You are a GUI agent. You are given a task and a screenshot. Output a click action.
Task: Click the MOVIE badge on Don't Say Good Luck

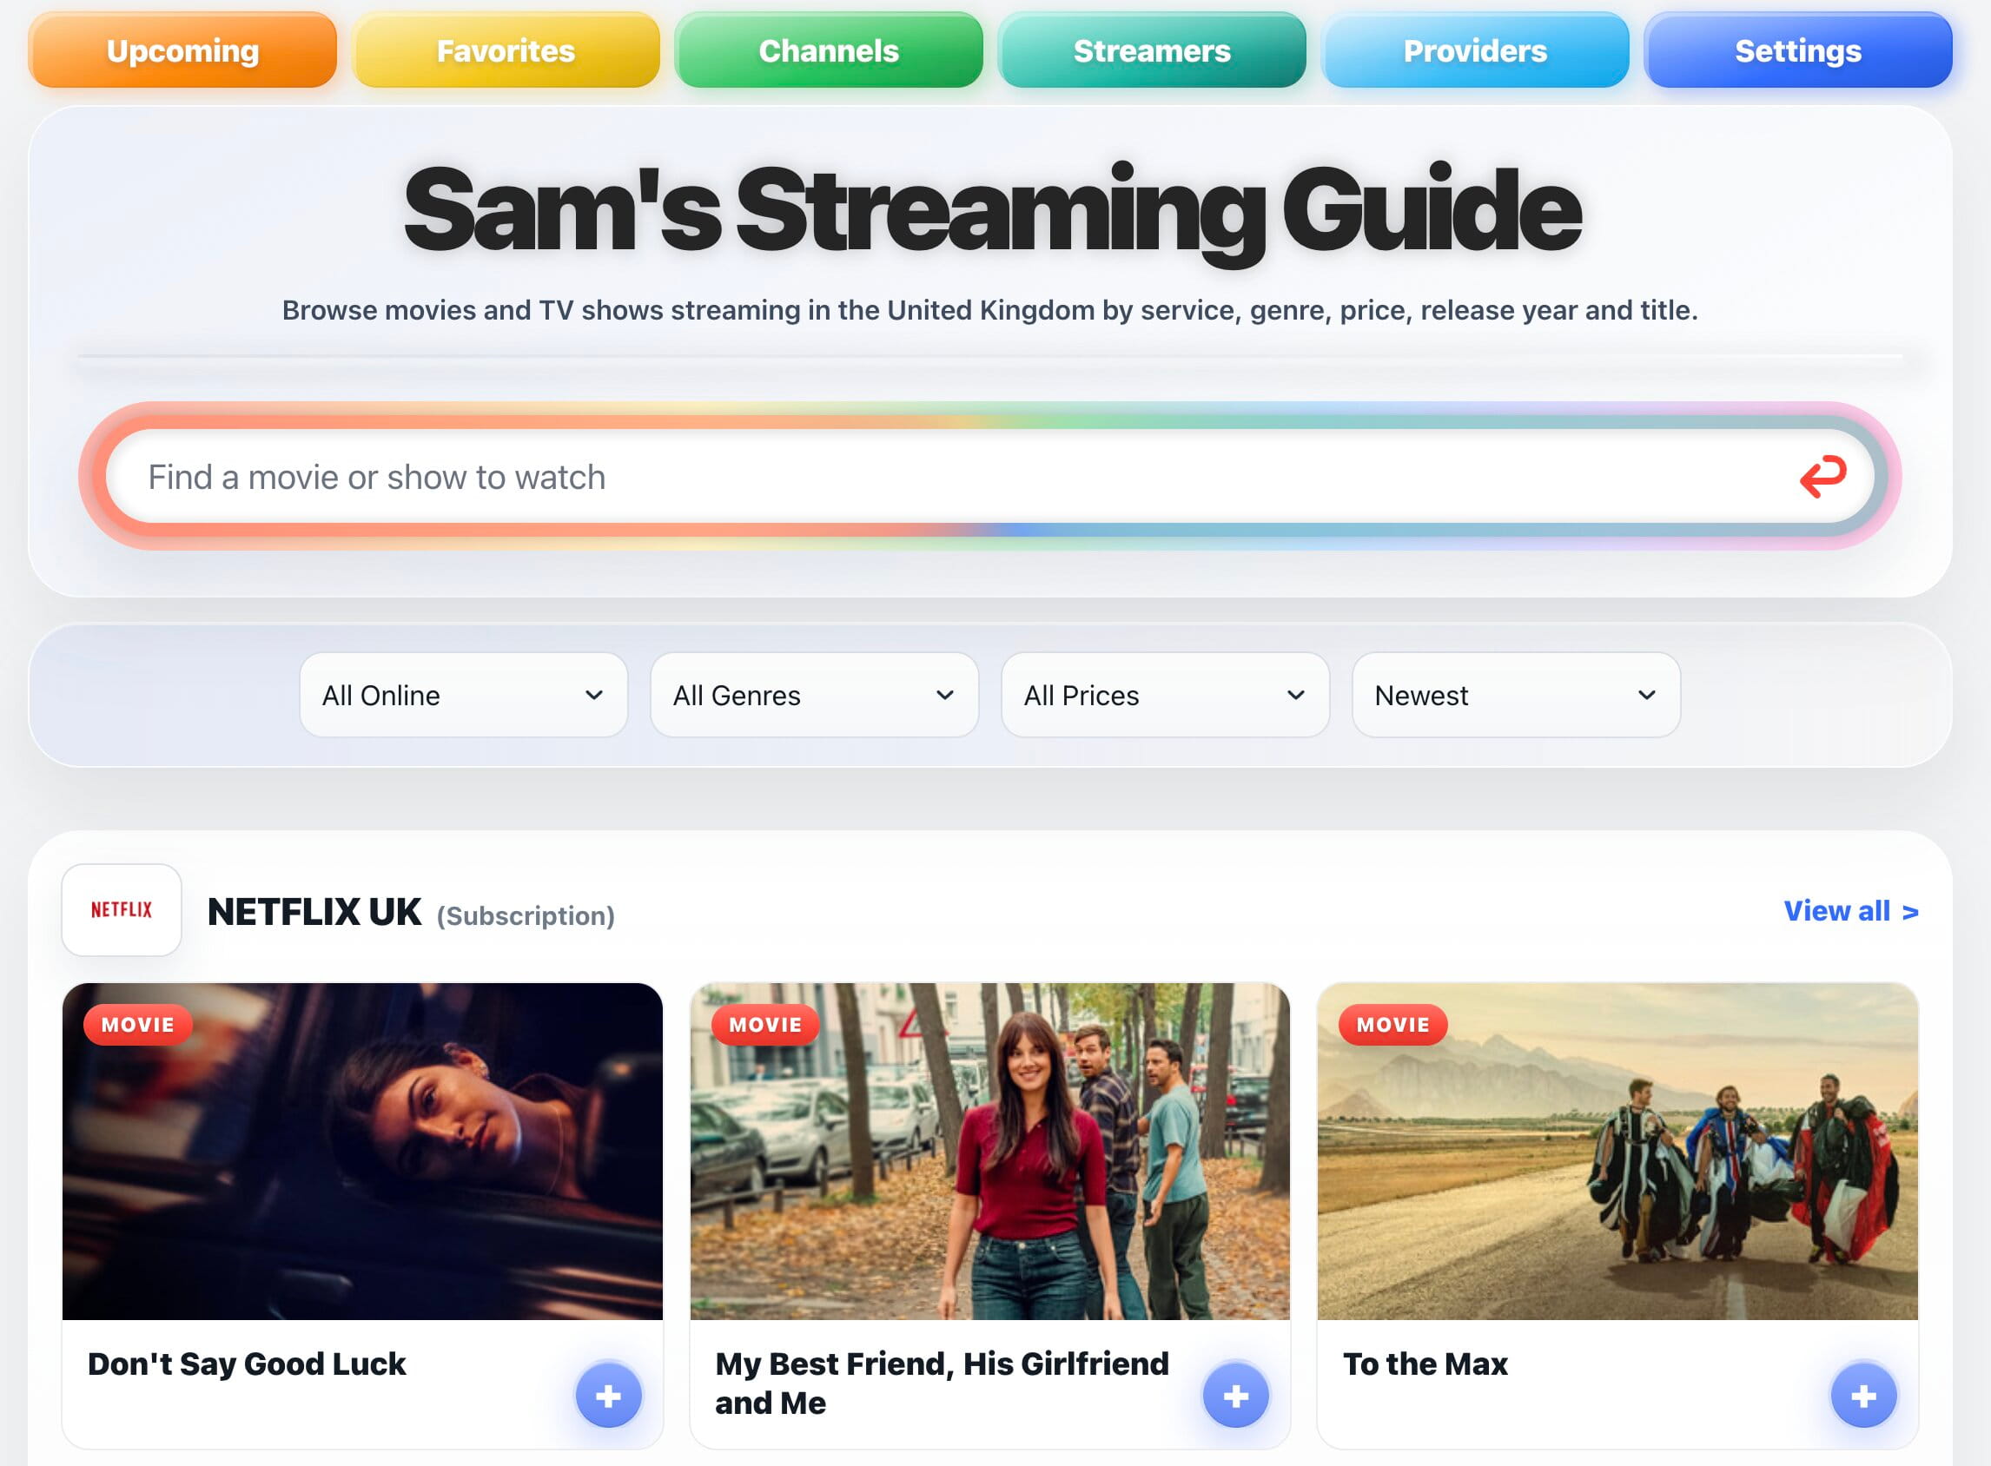(x=137, y=1024)
